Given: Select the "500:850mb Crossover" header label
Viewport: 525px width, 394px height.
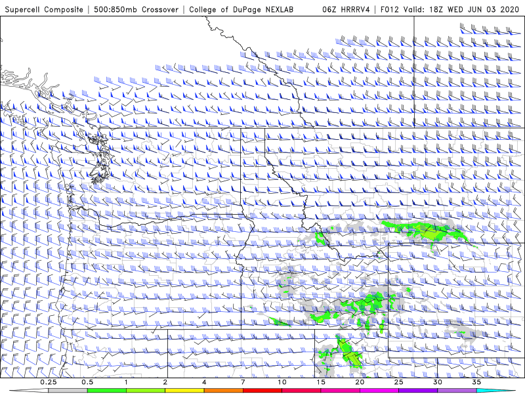Looking at the screenshot, I should [136, 9].
